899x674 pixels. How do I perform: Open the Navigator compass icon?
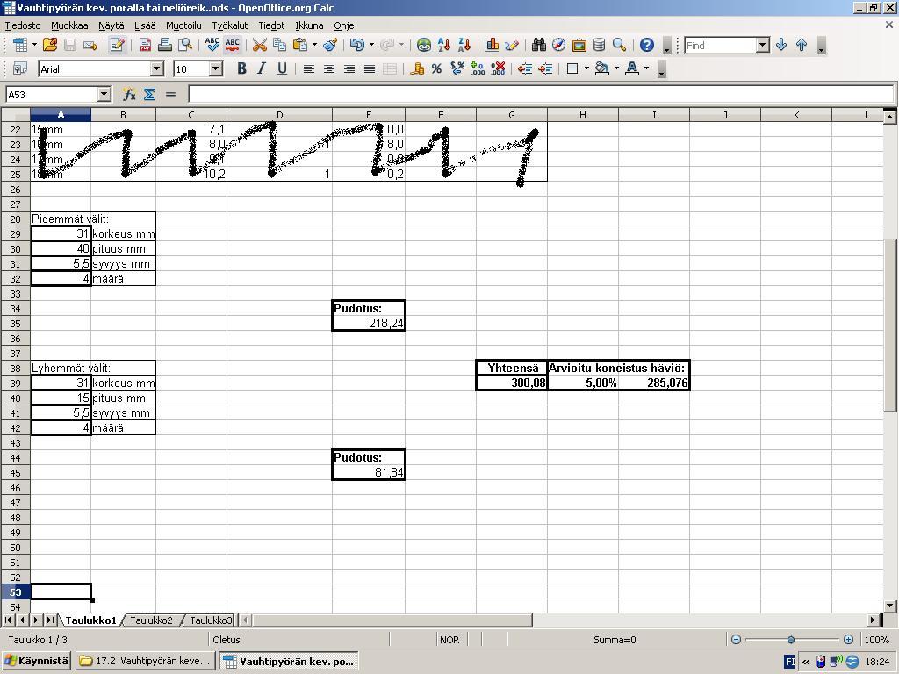[x=558, y=45]
